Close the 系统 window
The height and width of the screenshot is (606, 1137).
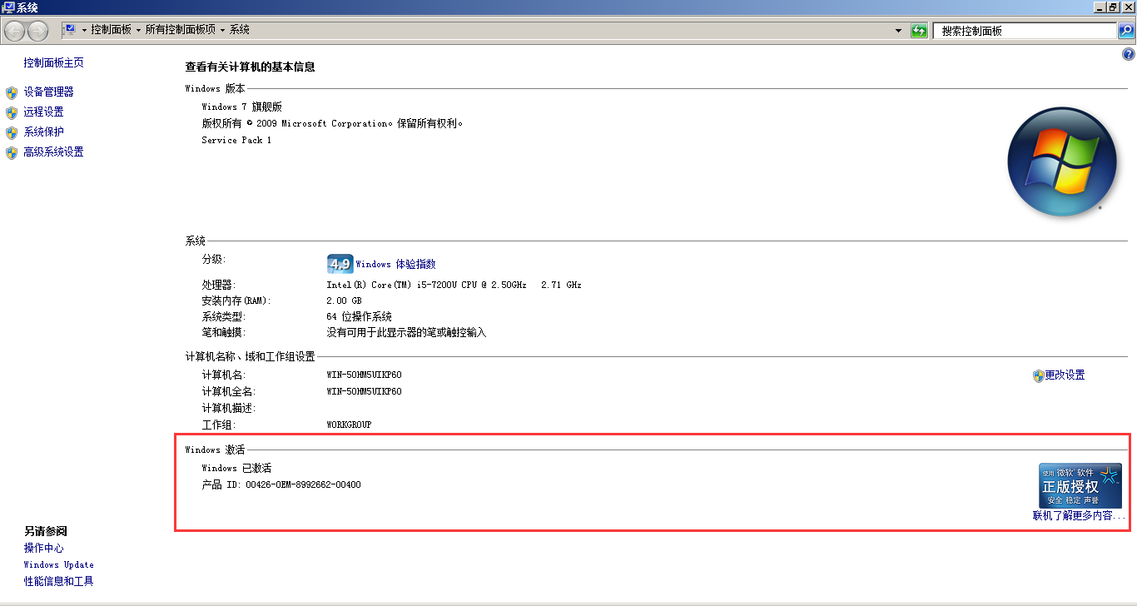(x=1128, y=7)
